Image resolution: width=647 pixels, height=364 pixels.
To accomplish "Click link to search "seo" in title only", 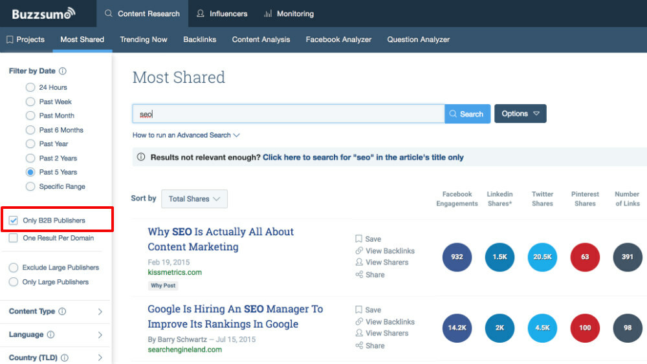I will (363, 157).
